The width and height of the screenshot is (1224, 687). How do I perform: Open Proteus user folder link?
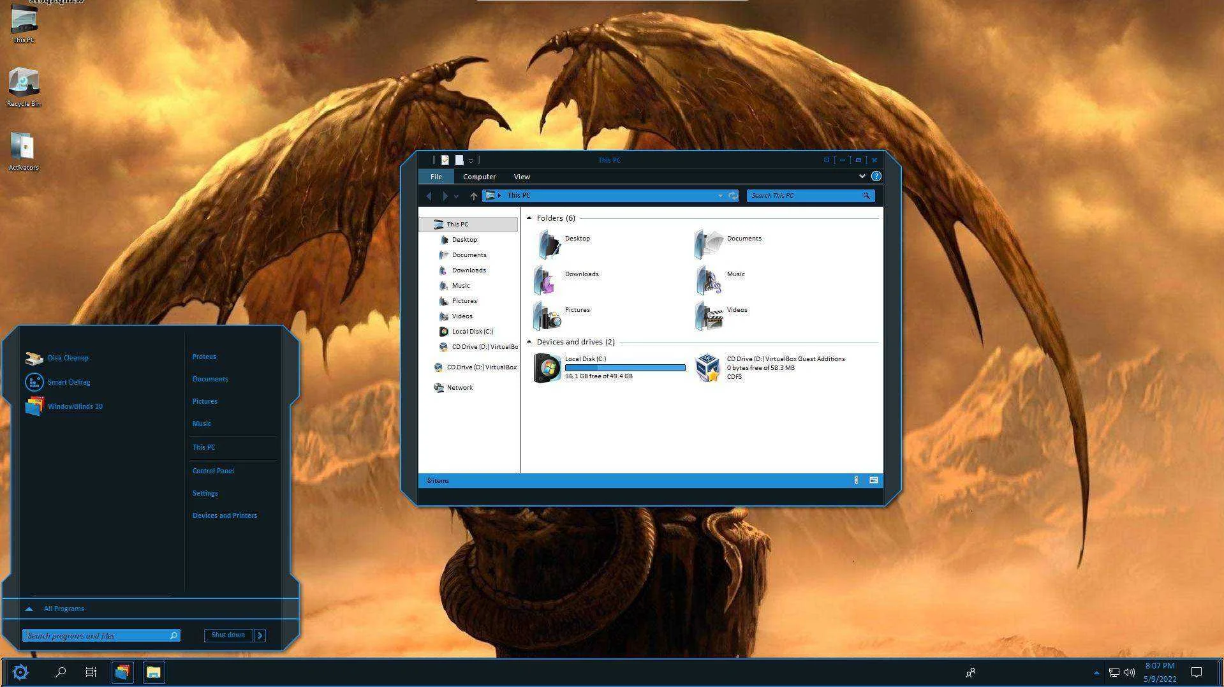pos(204,357)
